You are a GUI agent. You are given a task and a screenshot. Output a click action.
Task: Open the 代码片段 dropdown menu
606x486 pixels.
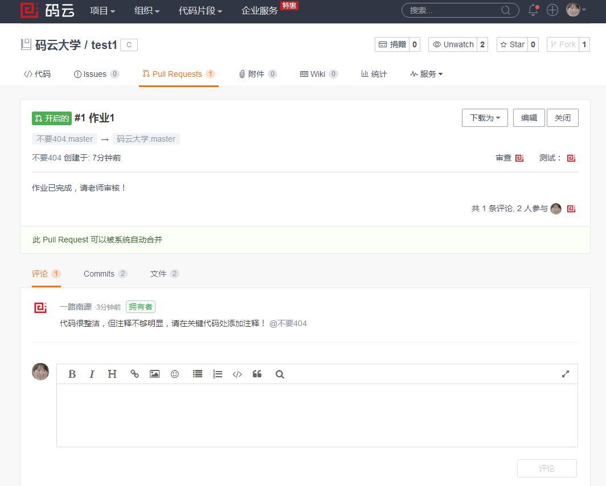point(200,10)
